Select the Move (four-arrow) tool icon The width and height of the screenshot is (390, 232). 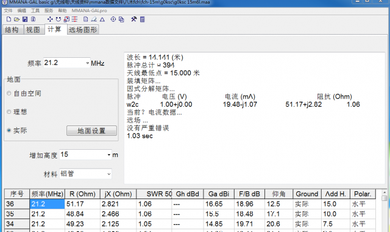(50, 19)
